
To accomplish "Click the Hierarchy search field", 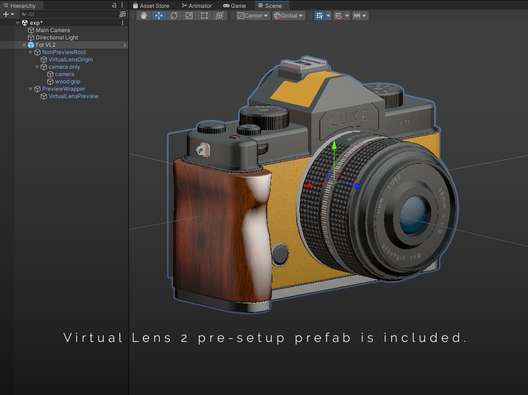I will [x=69, y=14].
